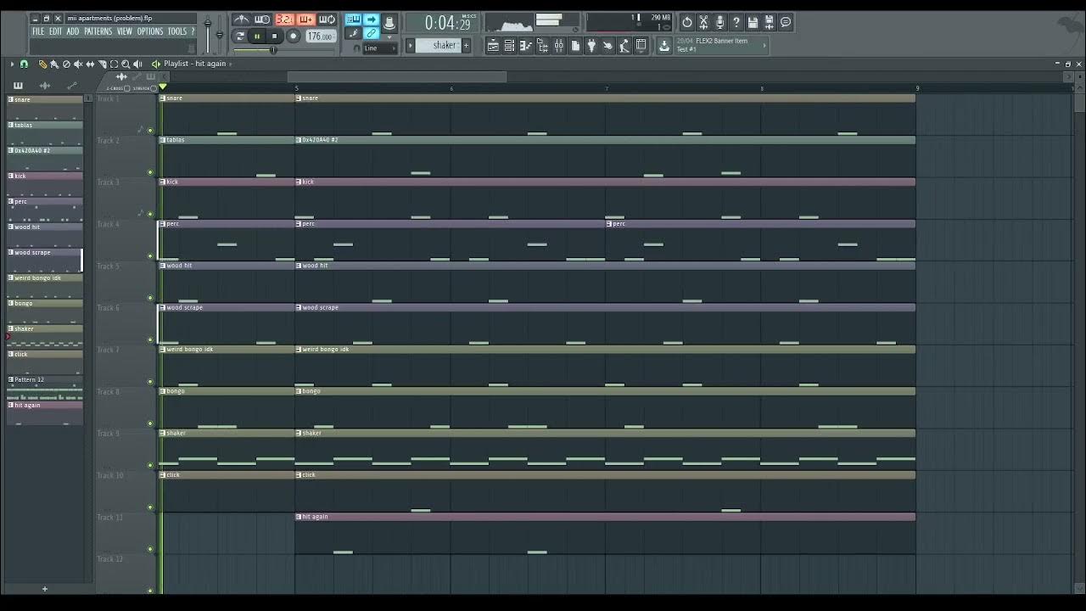This screenshot has height=611, width=1086.
Task: Select the Slip tool in Playlist
Action: tap(90, 64)
